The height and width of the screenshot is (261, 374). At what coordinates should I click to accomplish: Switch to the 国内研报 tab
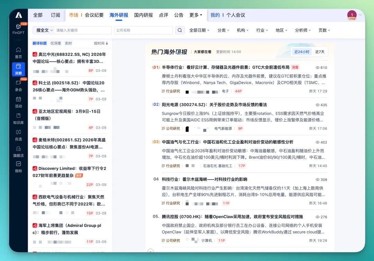[x=143, y=15]
